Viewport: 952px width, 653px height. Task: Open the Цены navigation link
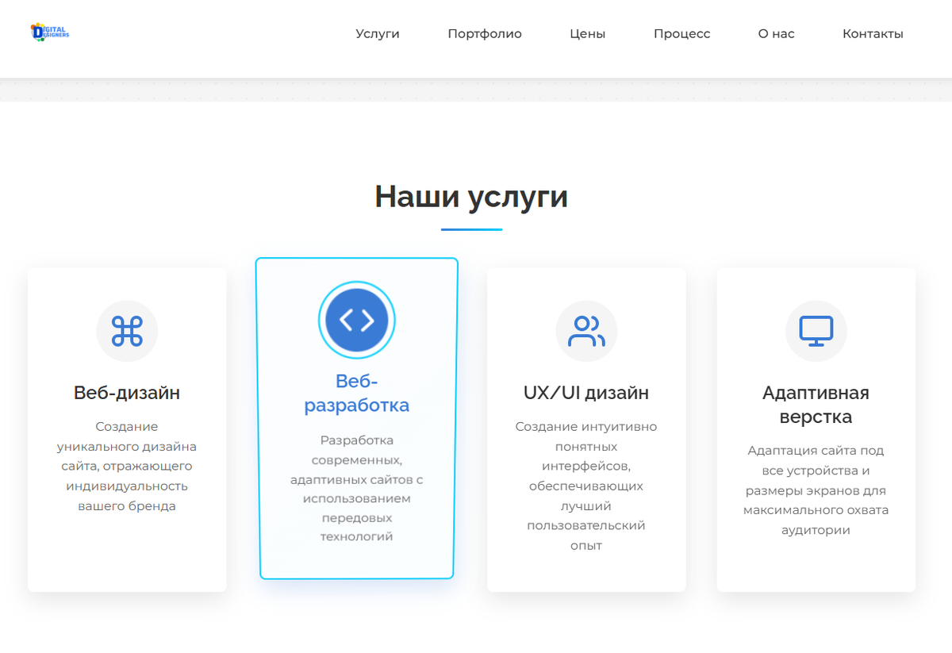click(x=588, y=34)
